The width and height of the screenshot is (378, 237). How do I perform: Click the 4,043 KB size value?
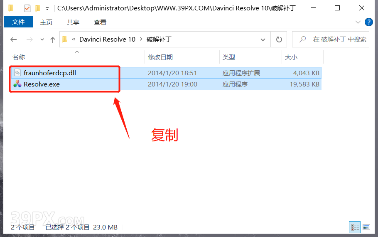tap(306, 73)
